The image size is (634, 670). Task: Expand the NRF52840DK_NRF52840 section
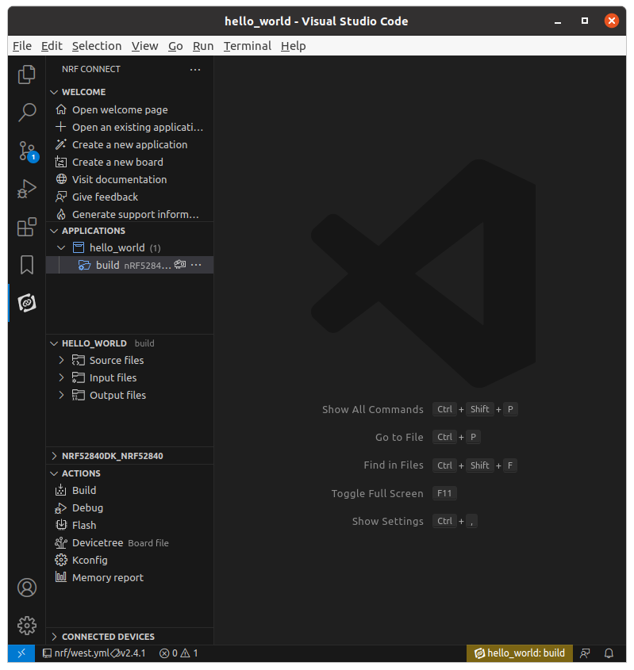click(x=54, y=457)
